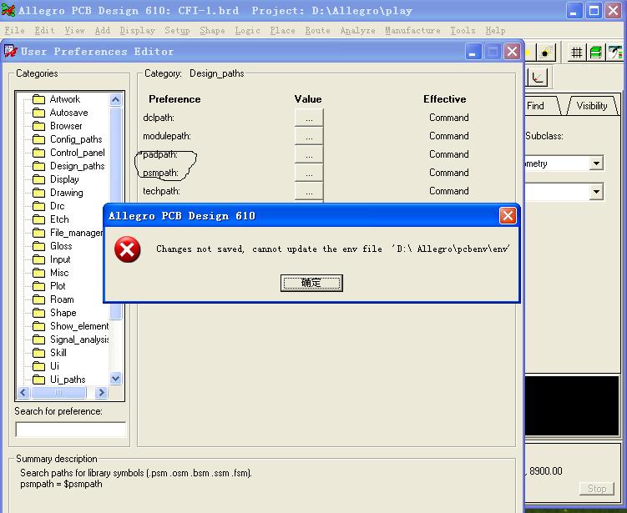Image resolution: width=627 pixels, height=513 pixels.
Task: Open the Manufacture menu
Action: click(412, 30)
